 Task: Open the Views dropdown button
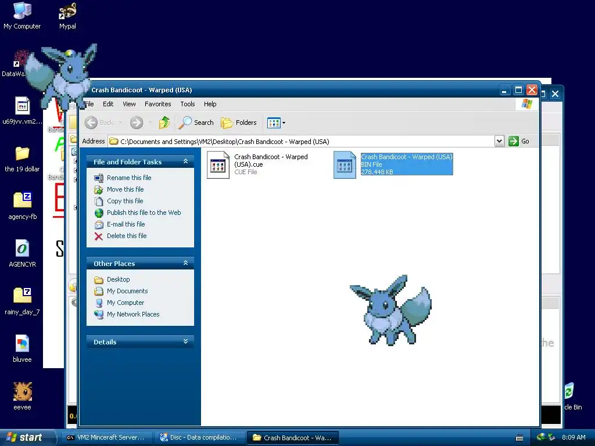click(276, 123)
